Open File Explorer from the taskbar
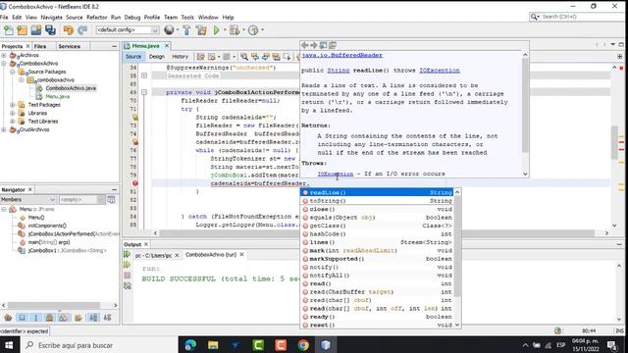 (x=213, y=345)
